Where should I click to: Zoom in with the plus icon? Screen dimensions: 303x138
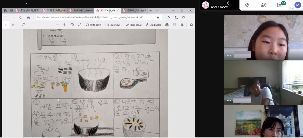click(65, 25)
